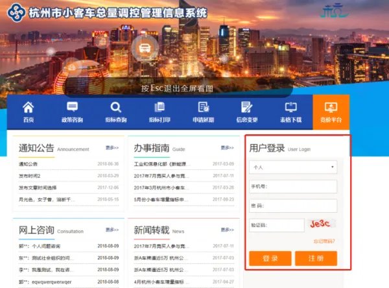Screen dimensions: 389x288
Task: Open the 个人问题咨询 consultation entry
Action: (x=69, y=246)
